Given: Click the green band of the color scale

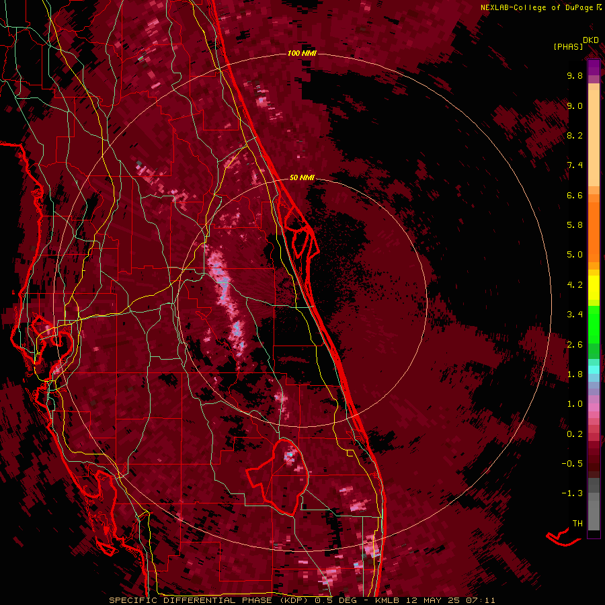Looking at the screenshot, I should [x=594, y=325].
